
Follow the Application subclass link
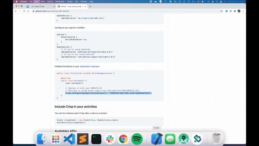[x=89, y=67]
